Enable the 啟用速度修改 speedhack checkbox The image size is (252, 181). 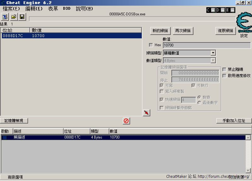(x=224, y=76)
